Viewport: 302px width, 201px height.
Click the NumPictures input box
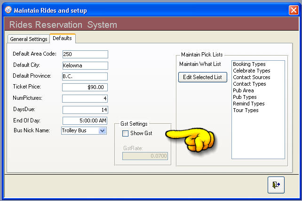(85, 98)
